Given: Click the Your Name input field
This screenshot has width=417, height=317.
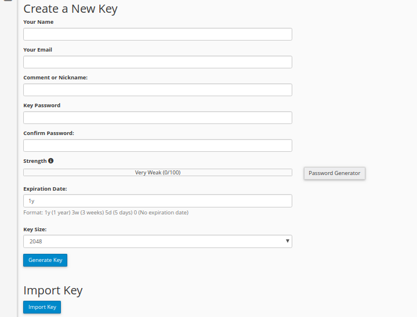Looking at the screenshot, I should click(x=157, y=34).
